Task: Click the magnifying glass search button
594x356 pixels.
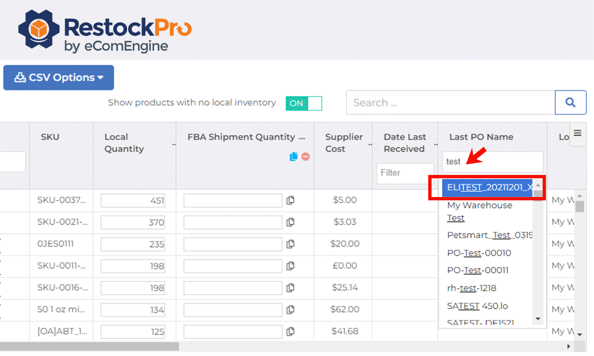Action: click(570, 103)
